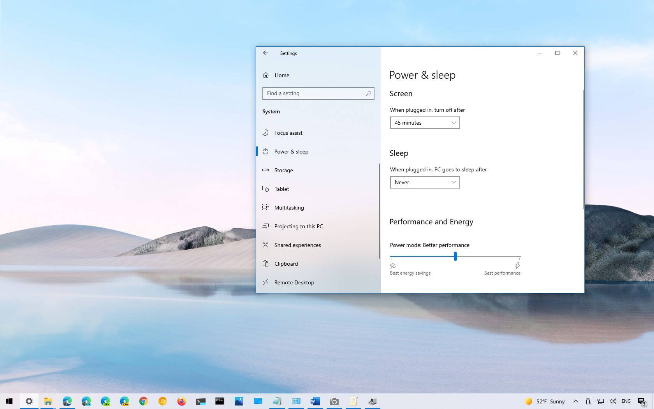Viewport: 654px width, 409px height.
Task: Open PC sleep 'Never' dropdown
Action: pyautogui.click(x=425, y=182)
